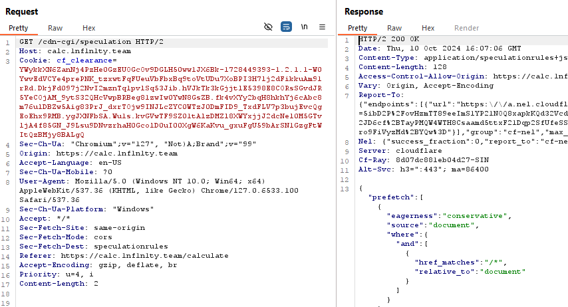
Task: Toggle the hidden-items eye-slash icon
Action: click(269, 27)
